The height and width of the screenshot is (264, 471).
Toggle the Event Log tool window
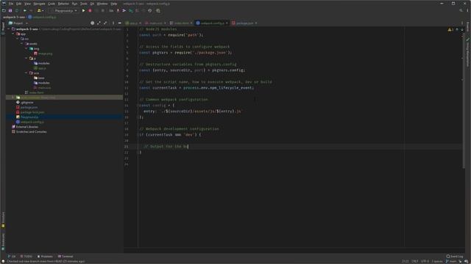[x=455, y=256]
